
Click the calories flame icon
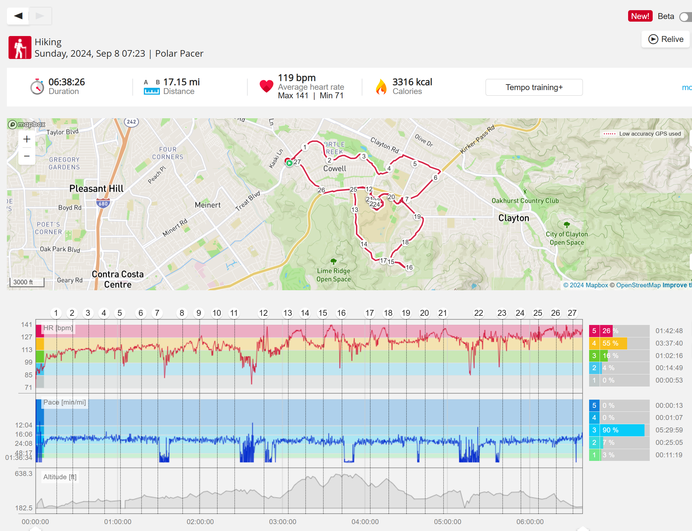(381, 87)
